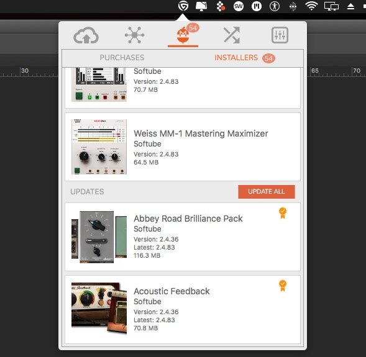Click the 70.7 MB size text
Viewport: 366px width, 357px height.
pos(145,89)
